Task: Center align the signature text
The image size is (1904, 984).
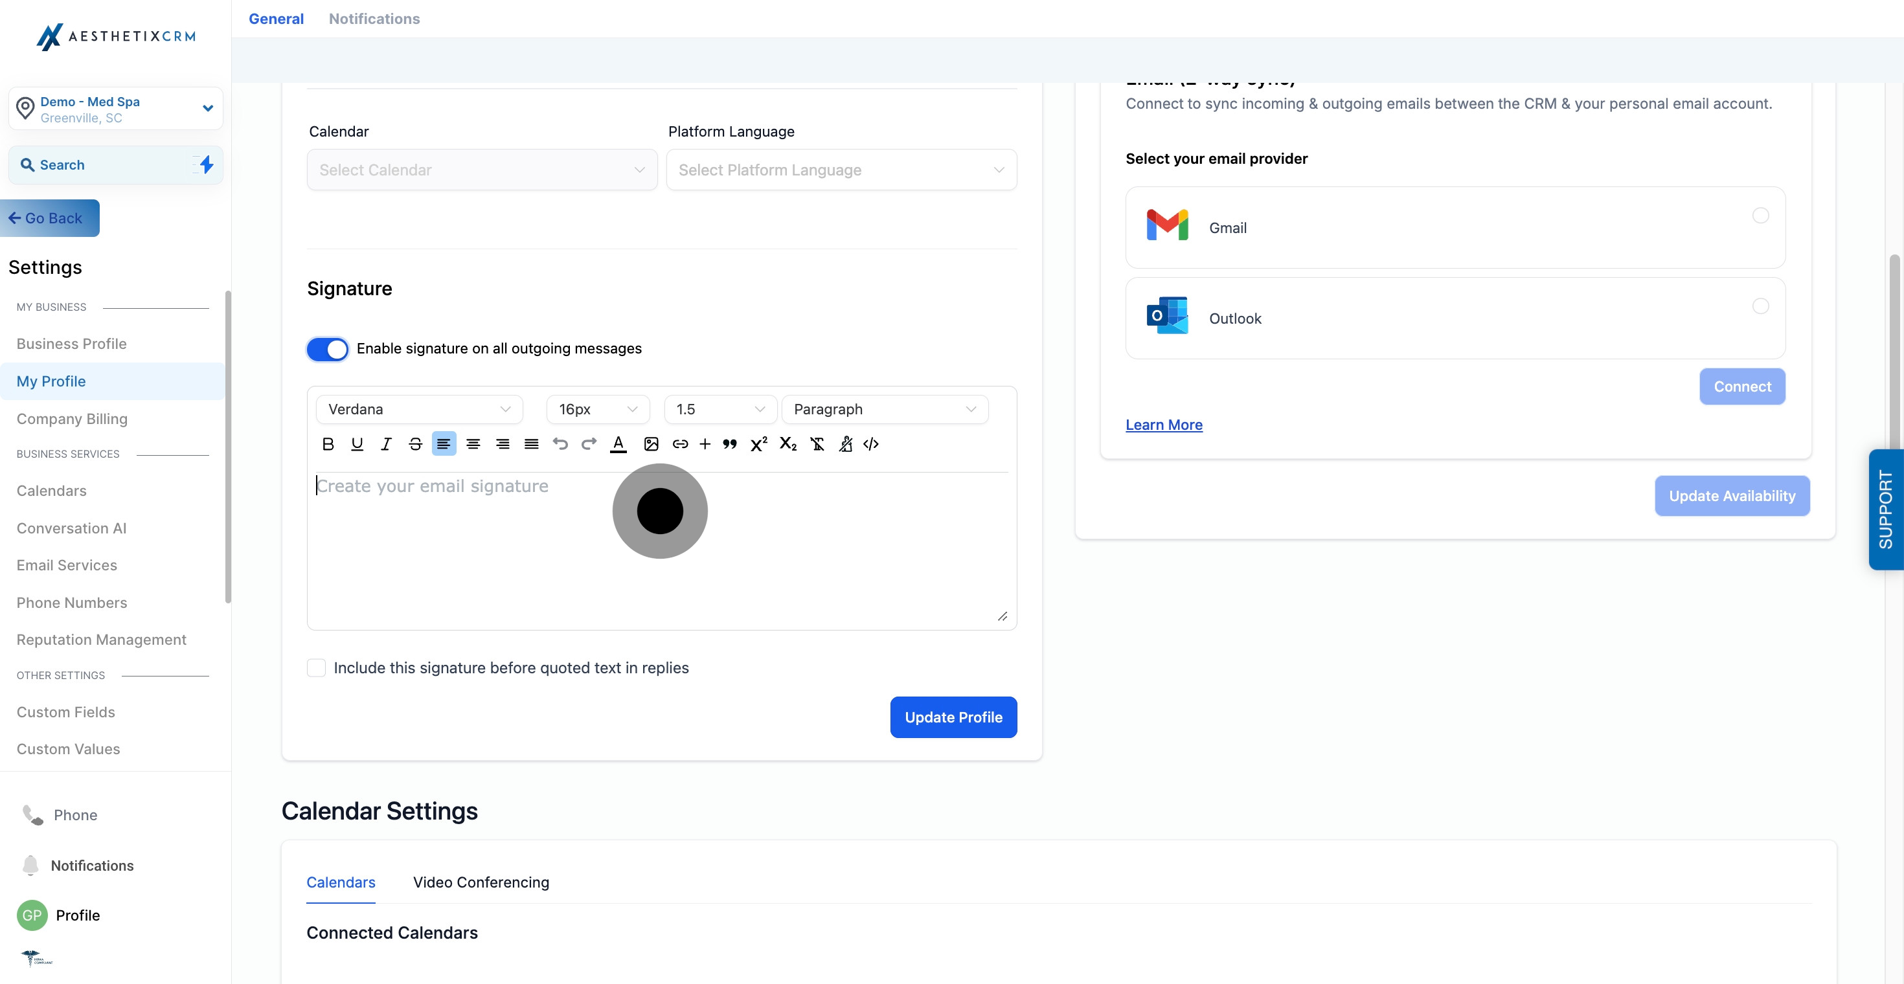Action: 473,444
